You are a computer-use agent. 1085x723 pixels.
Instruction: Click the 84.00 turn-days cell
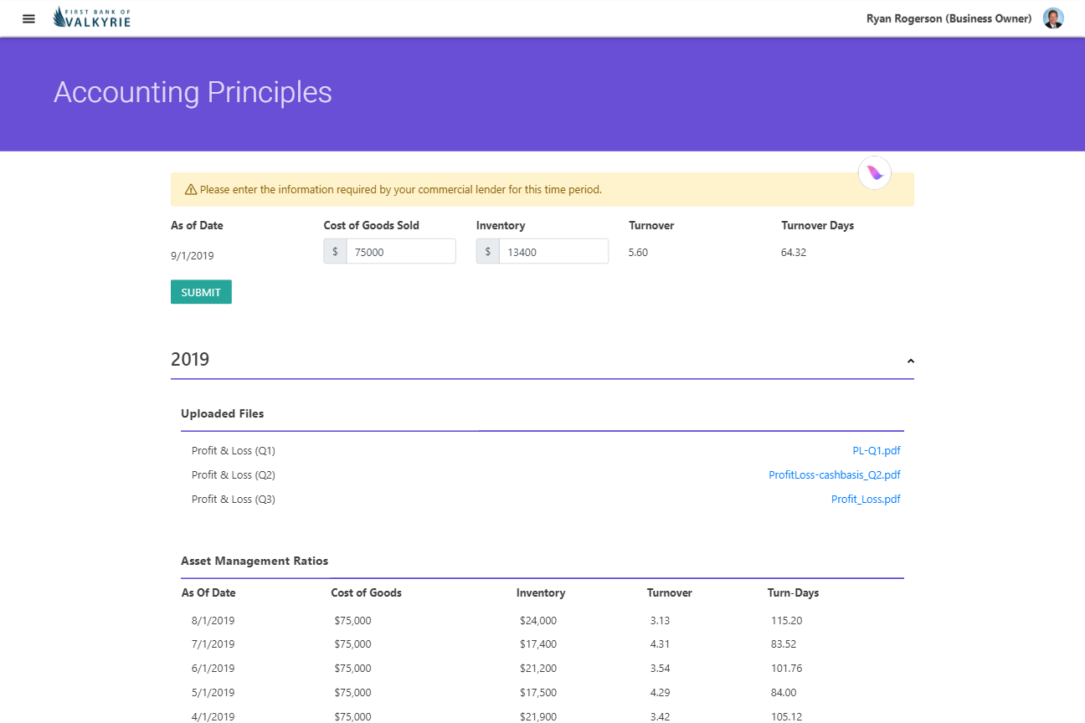(x=784, y=693)
